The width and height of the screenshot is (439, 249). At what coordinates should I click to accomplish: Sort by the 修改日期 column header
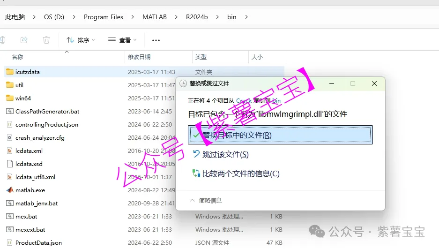[139, 57]
